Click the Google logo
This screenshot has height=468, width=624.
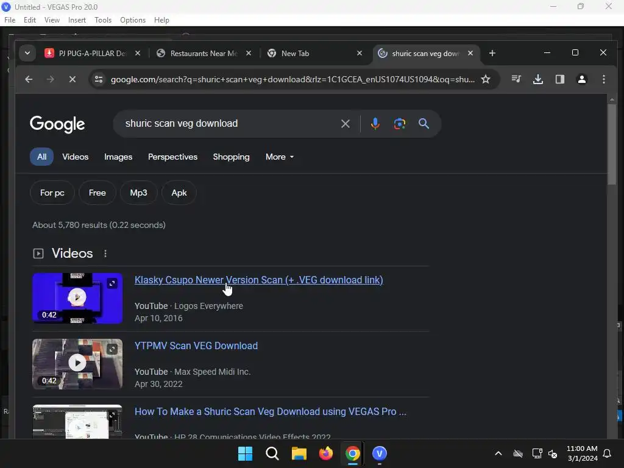[57, 124]
